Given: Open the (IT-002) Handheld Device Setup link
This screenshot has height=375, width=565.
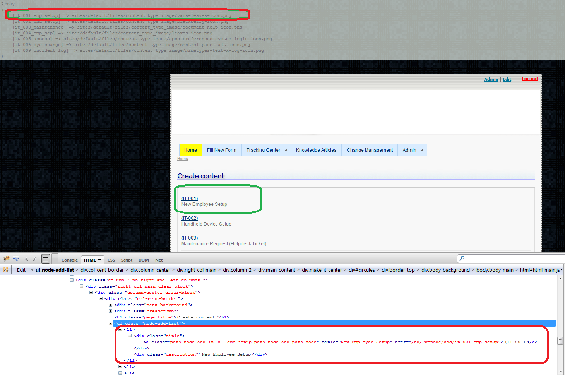Looking at the screenshot, I should point(190,218).
